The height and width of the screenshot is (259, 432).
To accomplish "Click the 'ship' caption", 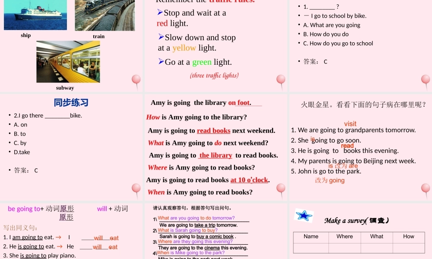I will (x=25, y=35).
